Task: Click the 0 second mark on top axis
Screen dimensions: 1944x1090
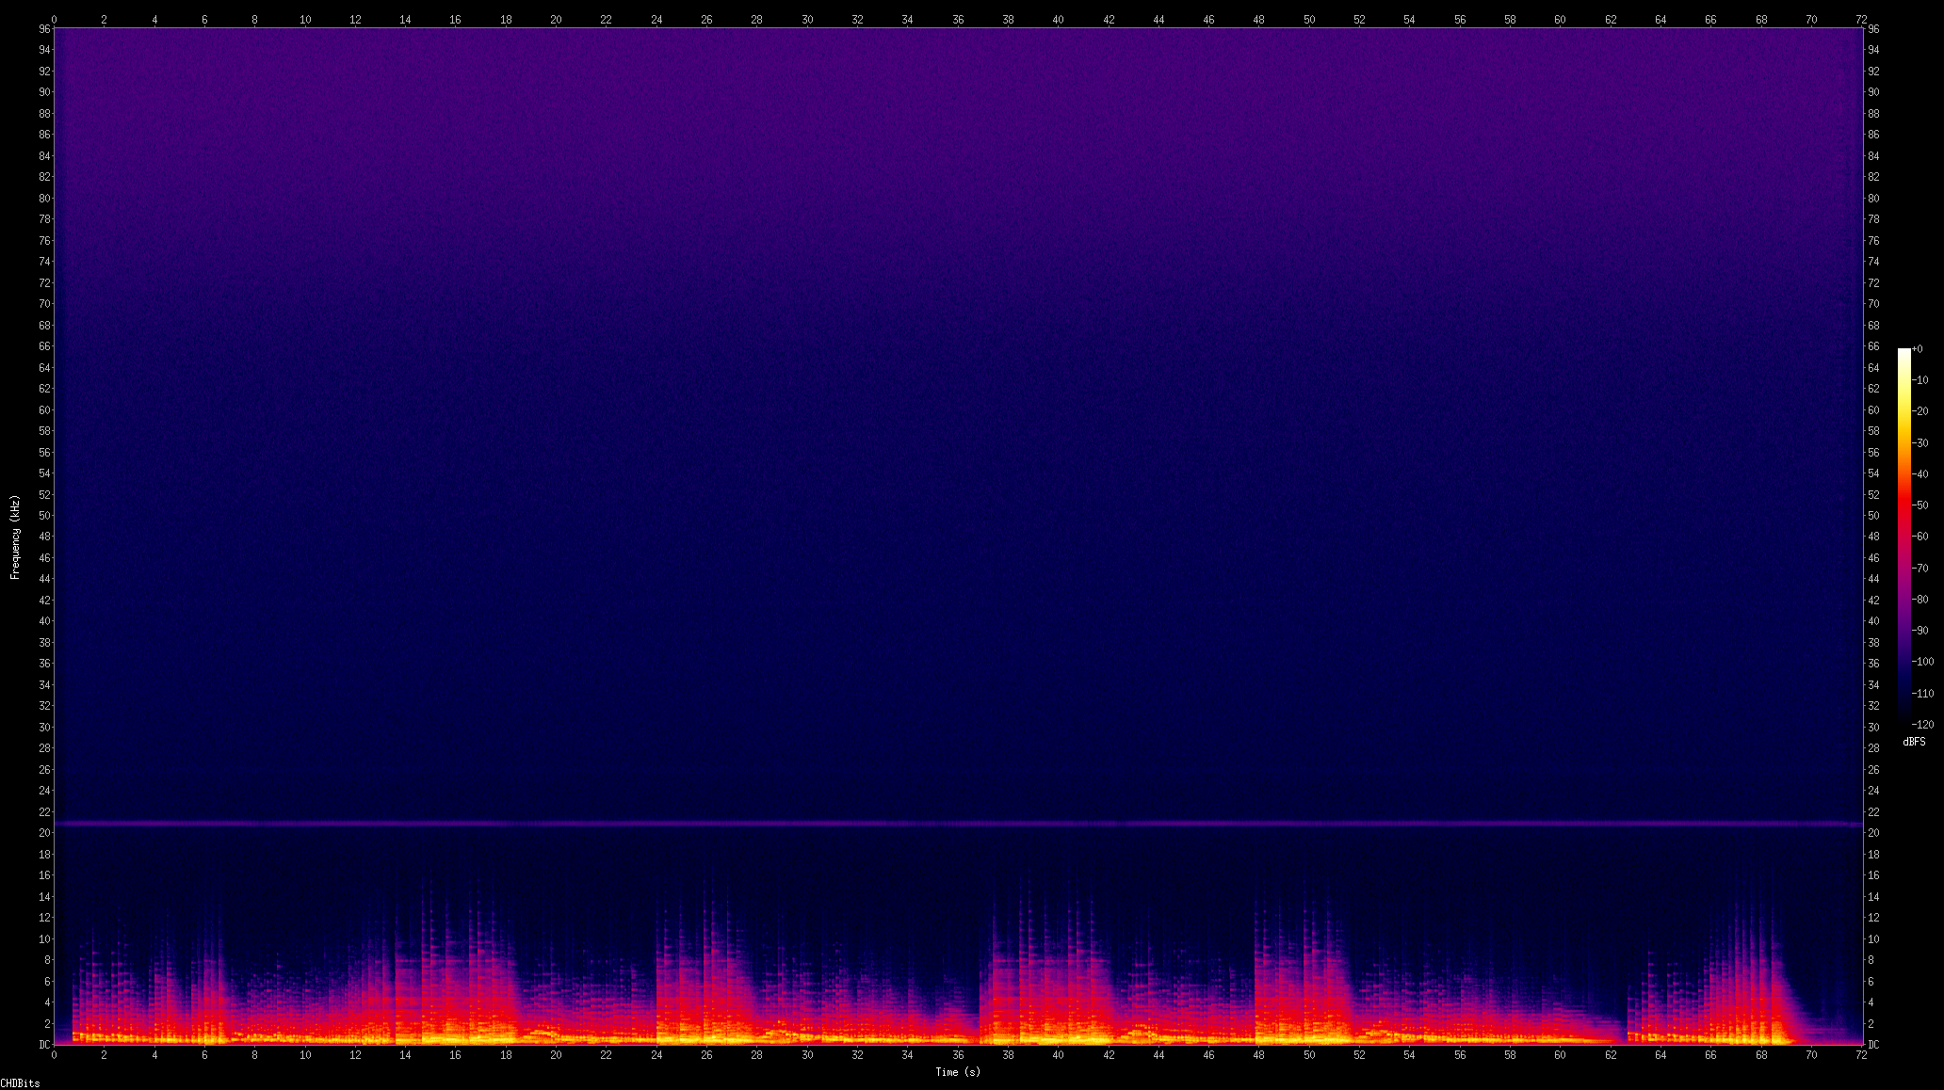Action: click(55, 19)
